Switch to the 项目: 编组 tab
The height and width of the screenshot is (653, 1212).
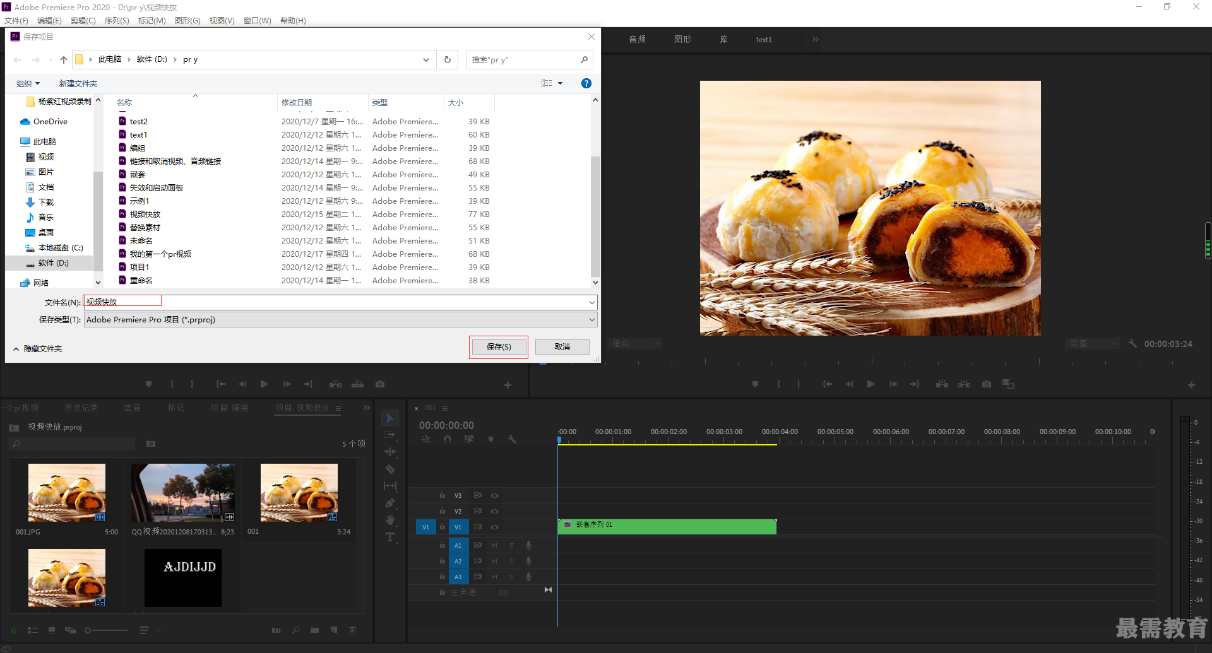point(230,408)
